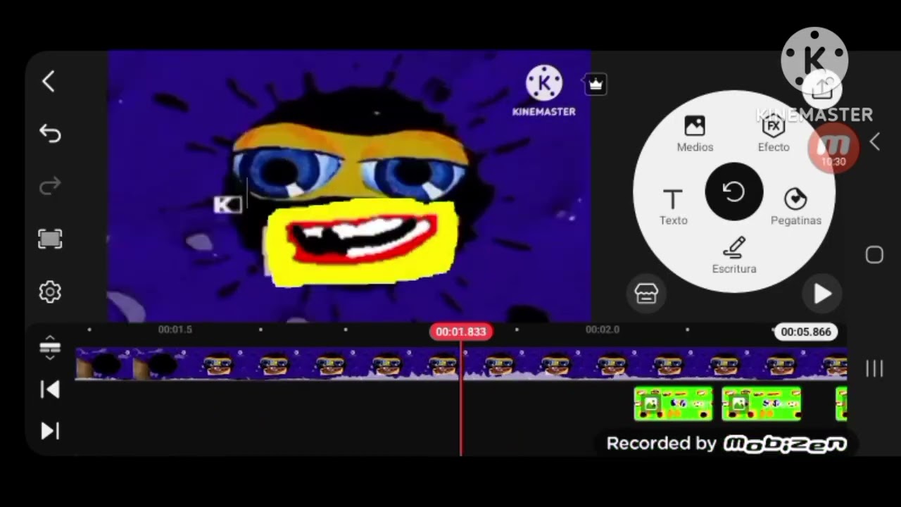Undo the last edit
The image size is (901, 507).
pos(50,133)
